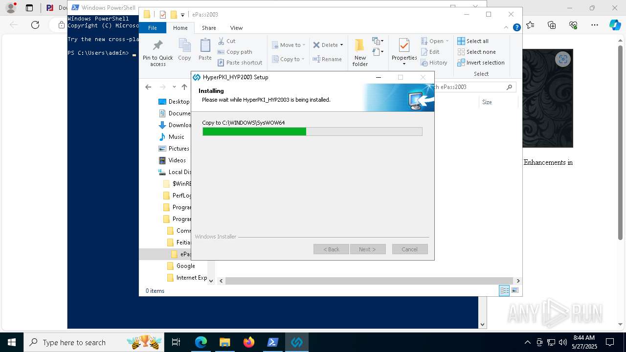Select Music in navigation tree
626x352 pixels.
[x=171, y=137]
